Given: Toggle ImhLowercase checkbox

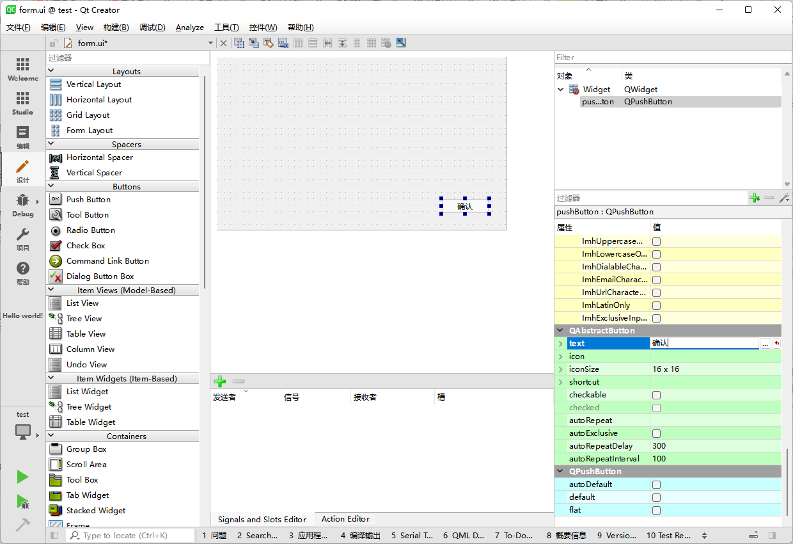Looking at the screenshot, I should 656,254.
